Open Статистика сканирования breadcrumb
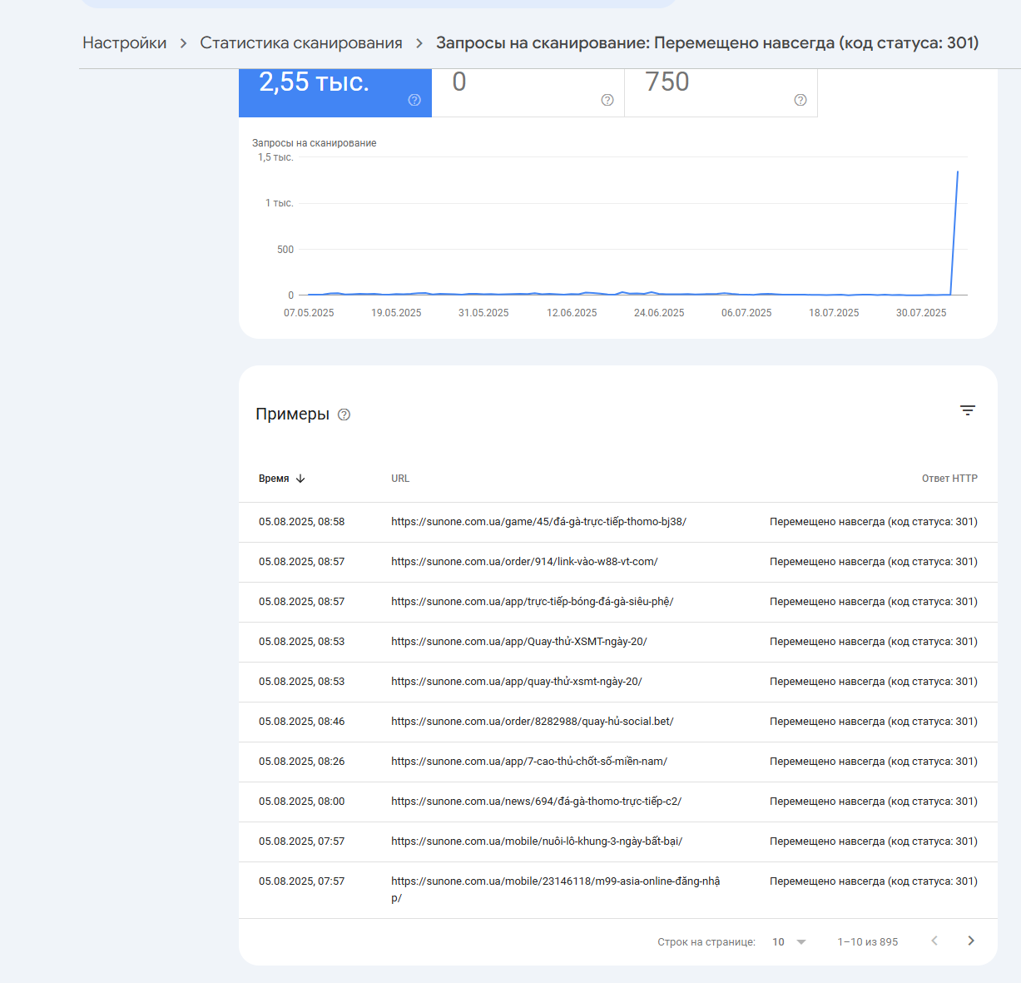This screenshot has height=983, width=1021. coord(301,42)
